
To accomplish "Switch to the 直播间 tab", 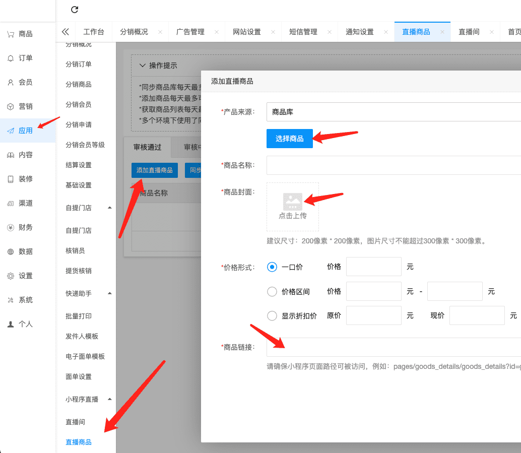I will (469, 32).
